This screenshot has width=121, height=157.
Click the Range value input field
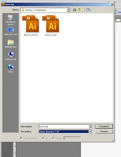point(72,138)
